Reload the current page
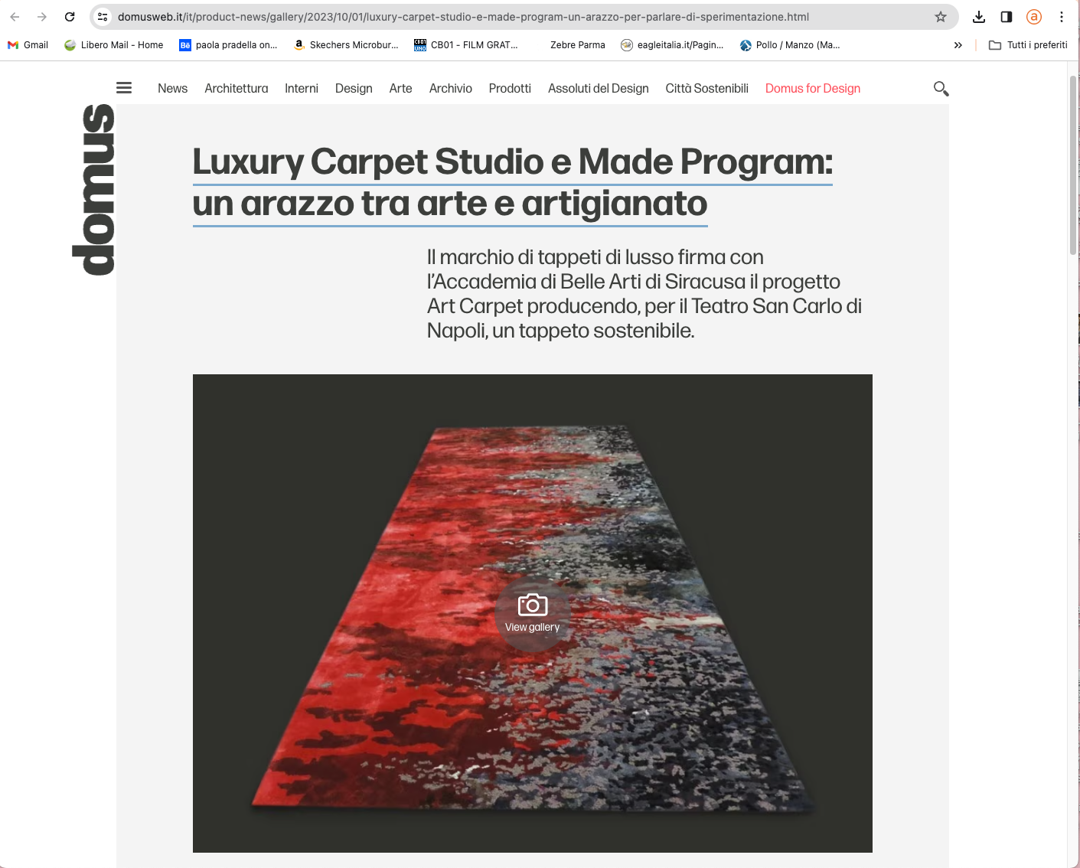 (70, 17)
